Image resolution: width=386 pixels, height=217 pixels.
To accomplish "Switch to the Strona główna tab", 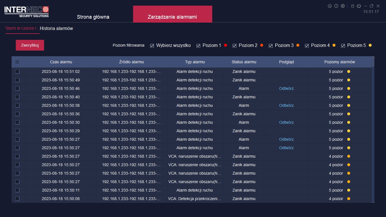I will [93, 17].
